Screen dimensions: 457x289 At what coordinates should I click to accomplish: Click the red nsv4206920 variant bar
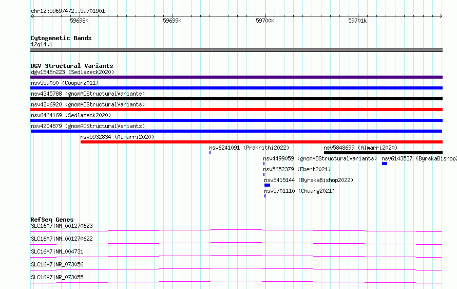[x=236, y=110]
